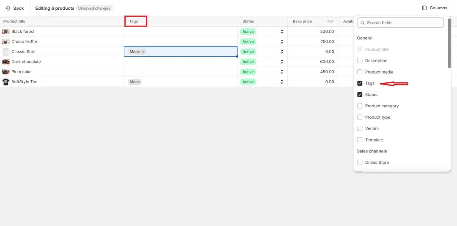Viewport: 457px width, 226px height.
Task: Open status dropdown for Black forest
Action: click(x=281, y=32)
